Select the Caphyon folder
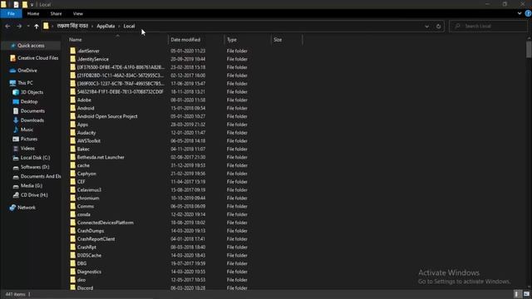The width and height of the screenshot is (532, 299). [x=86, y=174]
